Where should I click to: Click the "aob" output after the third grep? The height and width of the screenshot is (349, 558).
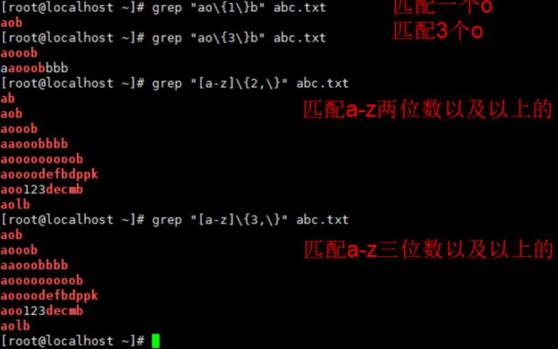[x=11, y=113]
